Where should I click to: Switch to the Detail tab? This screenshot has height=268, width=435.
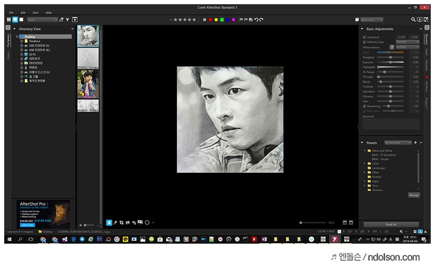click(x=427, y=52)
